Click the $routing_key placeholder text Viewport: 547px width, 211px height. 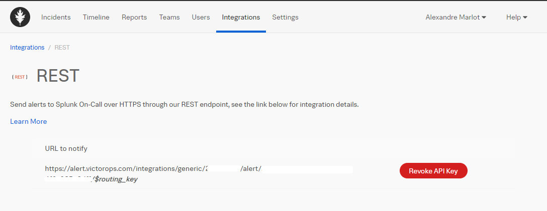pos(116,179)
